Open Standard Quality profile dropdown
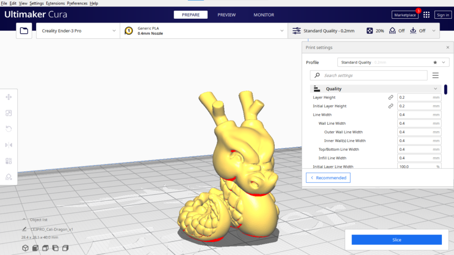The width and height of the screenshot is (454, 255). [393, 63]
